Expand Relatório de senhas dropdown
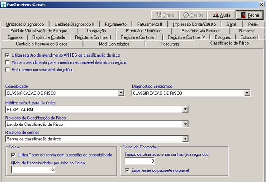This screenshot has height=182, width=266. tap(185, 139)
